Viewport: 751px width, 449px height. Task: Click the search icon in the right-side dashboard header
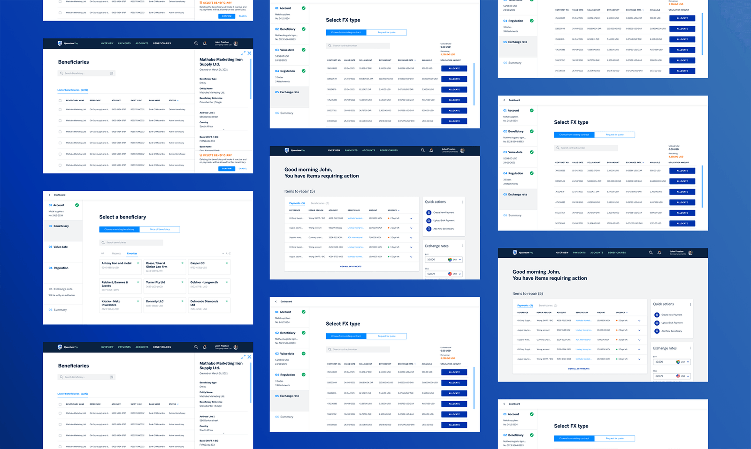[651, 253]
